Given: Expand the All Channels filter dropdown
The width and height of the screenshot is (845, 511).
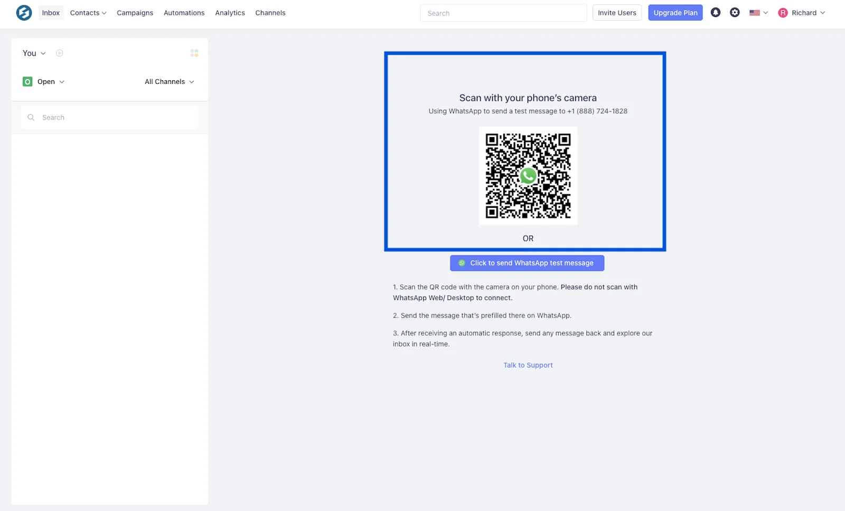Looking at the screenshot, I should tap(168, 81).
